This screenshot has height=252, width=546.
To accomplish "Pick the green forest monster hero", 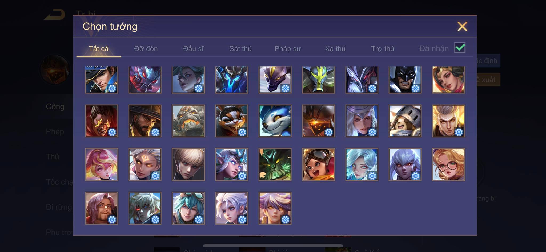I will point(275,164).
